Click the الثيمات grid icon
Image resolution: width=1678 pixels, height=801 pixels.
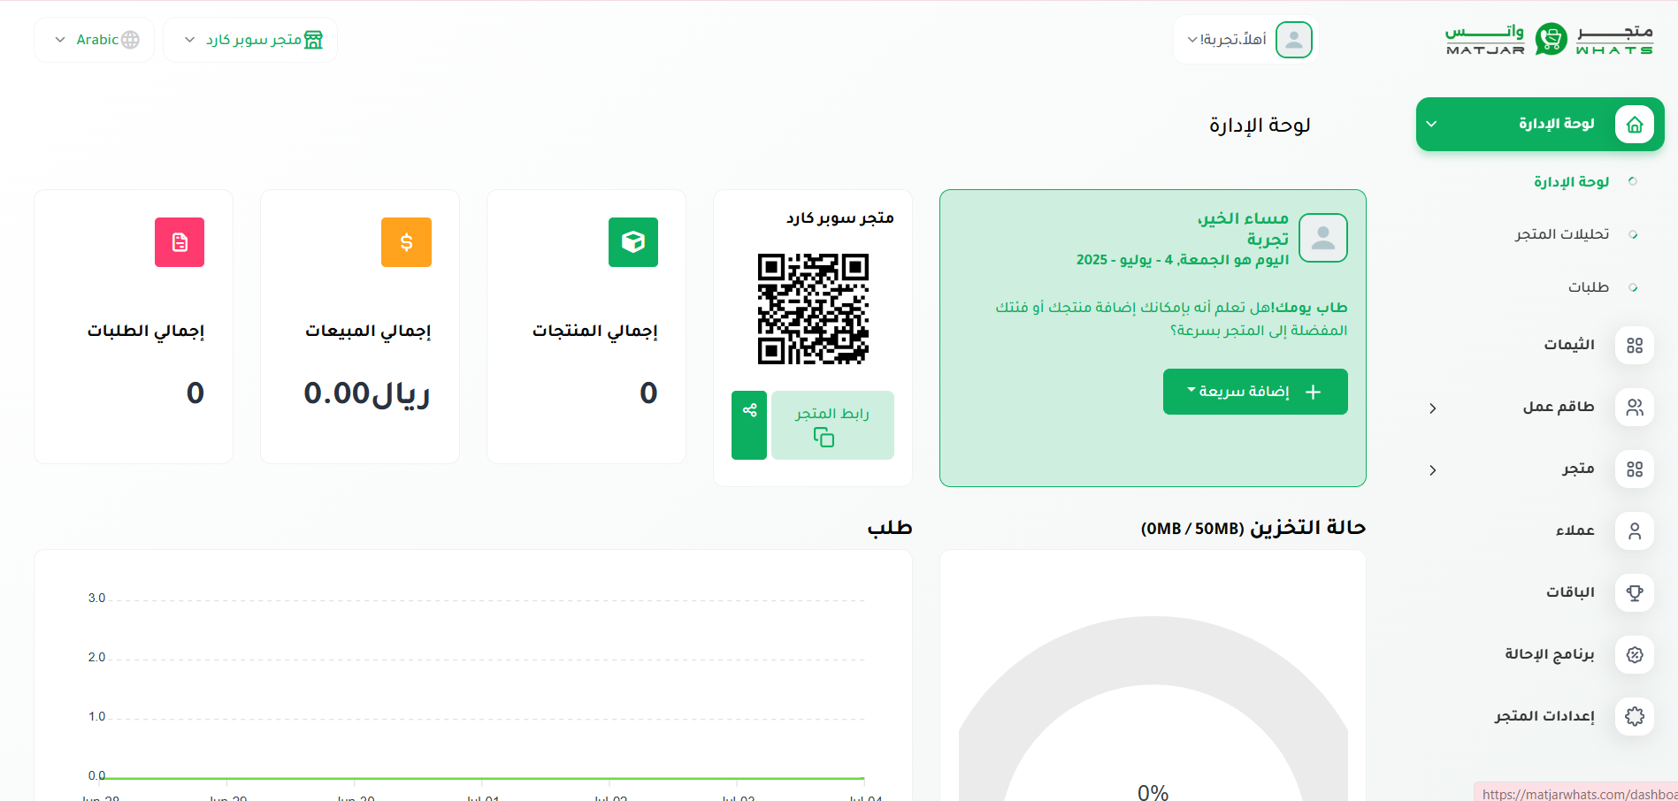point(1634,345)
